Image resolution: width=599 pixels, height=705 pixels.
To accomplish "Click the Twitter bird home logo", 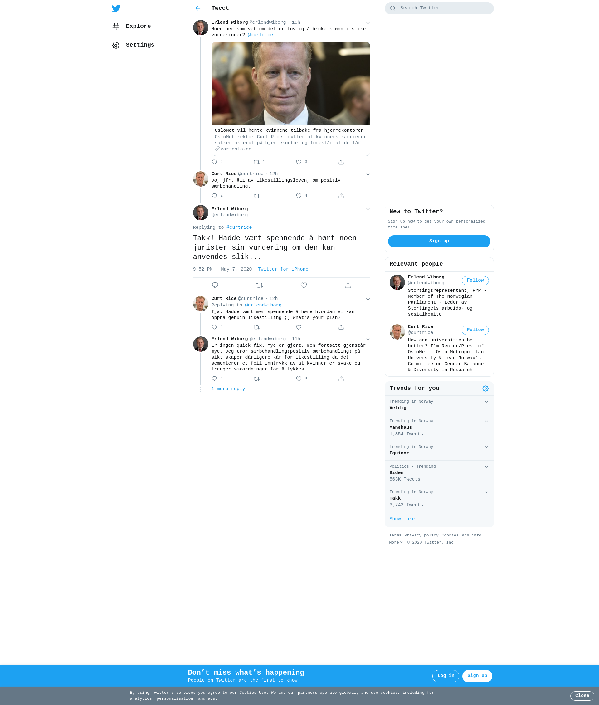I will tap(116, 8).
